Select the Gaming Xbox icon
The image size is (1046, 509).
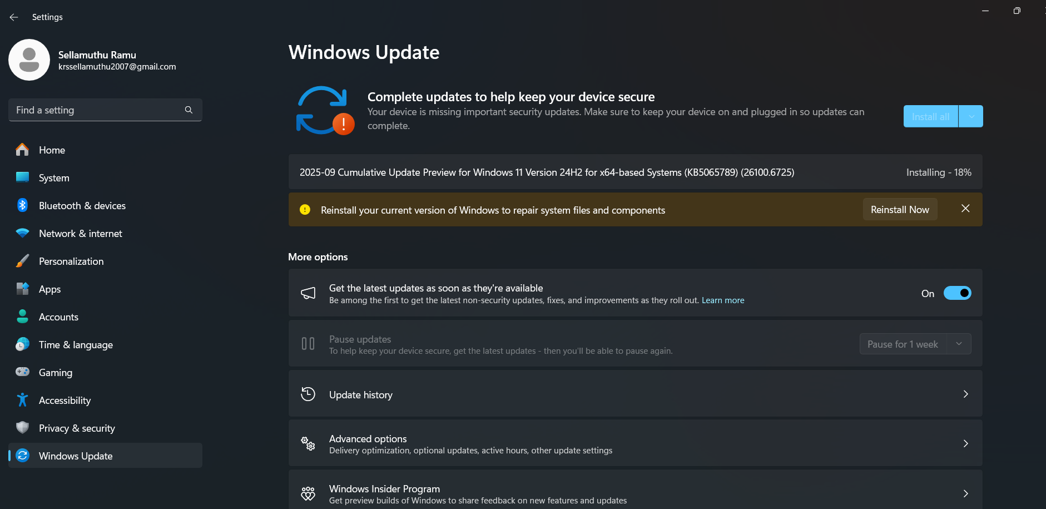pyautogui.click(x=22, y=372)
